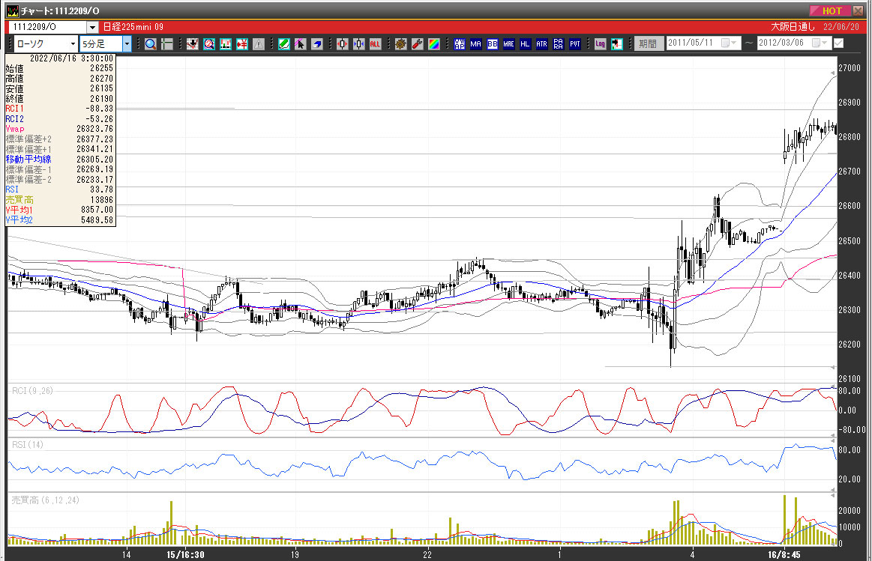Image resolution: width=872 pixels, height=561 pixels.
Task: Click the yen symbol icon
Action: coord(242,44)
